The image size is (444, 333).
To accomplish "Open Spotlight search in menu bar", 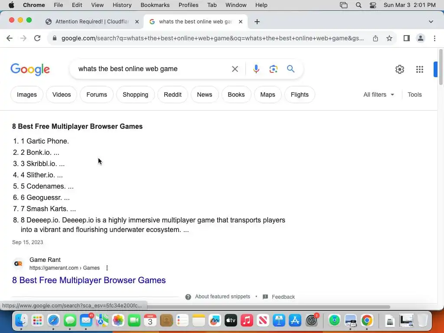I will coord(359,5).
